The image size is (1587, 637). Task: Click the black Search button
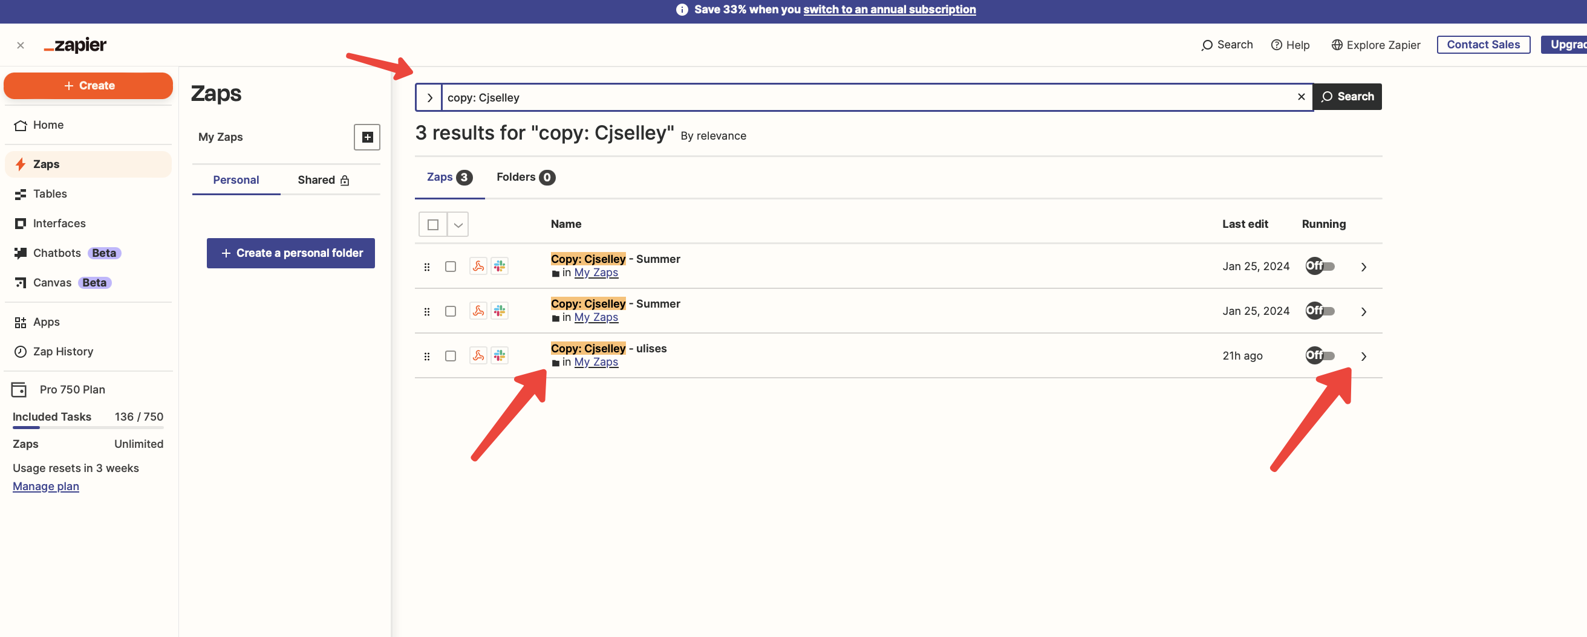(1347, 97)
